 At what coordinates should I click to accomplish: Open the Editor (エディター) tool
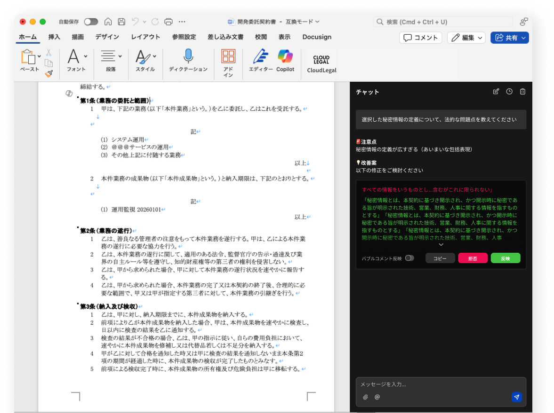260,61
